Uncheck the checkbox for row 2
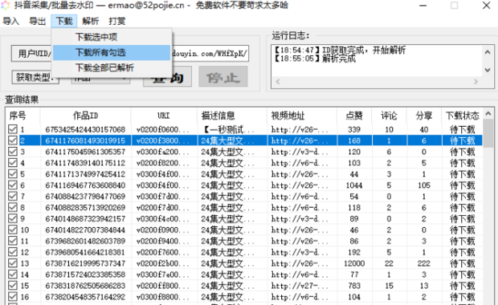 [x=13, y=140]
